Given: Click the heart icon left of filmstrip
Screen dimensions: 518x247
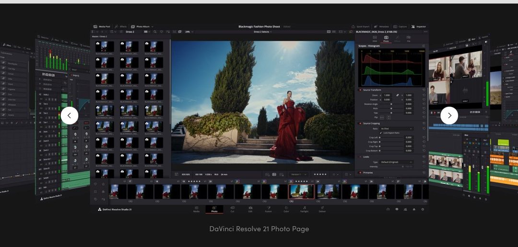Looking at the screenshot, I should (95, 184).
